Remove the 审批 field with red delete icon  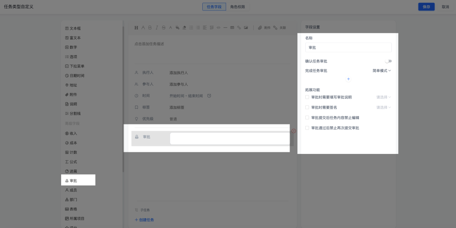click(293, 131)
